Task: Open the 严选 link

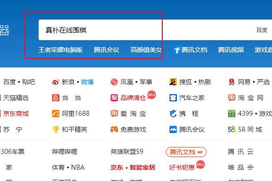Action: pyautogui.click(x=263, y=82)
